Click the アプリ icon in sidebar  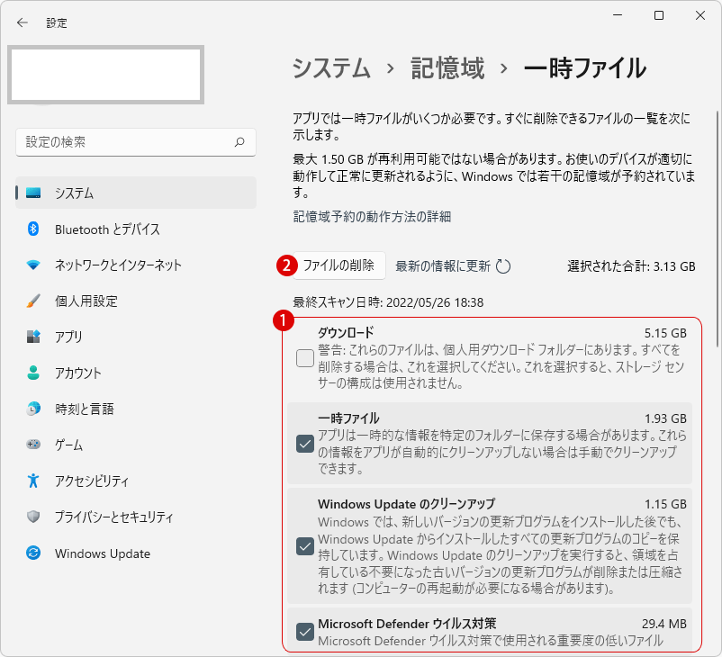[33, 337]
